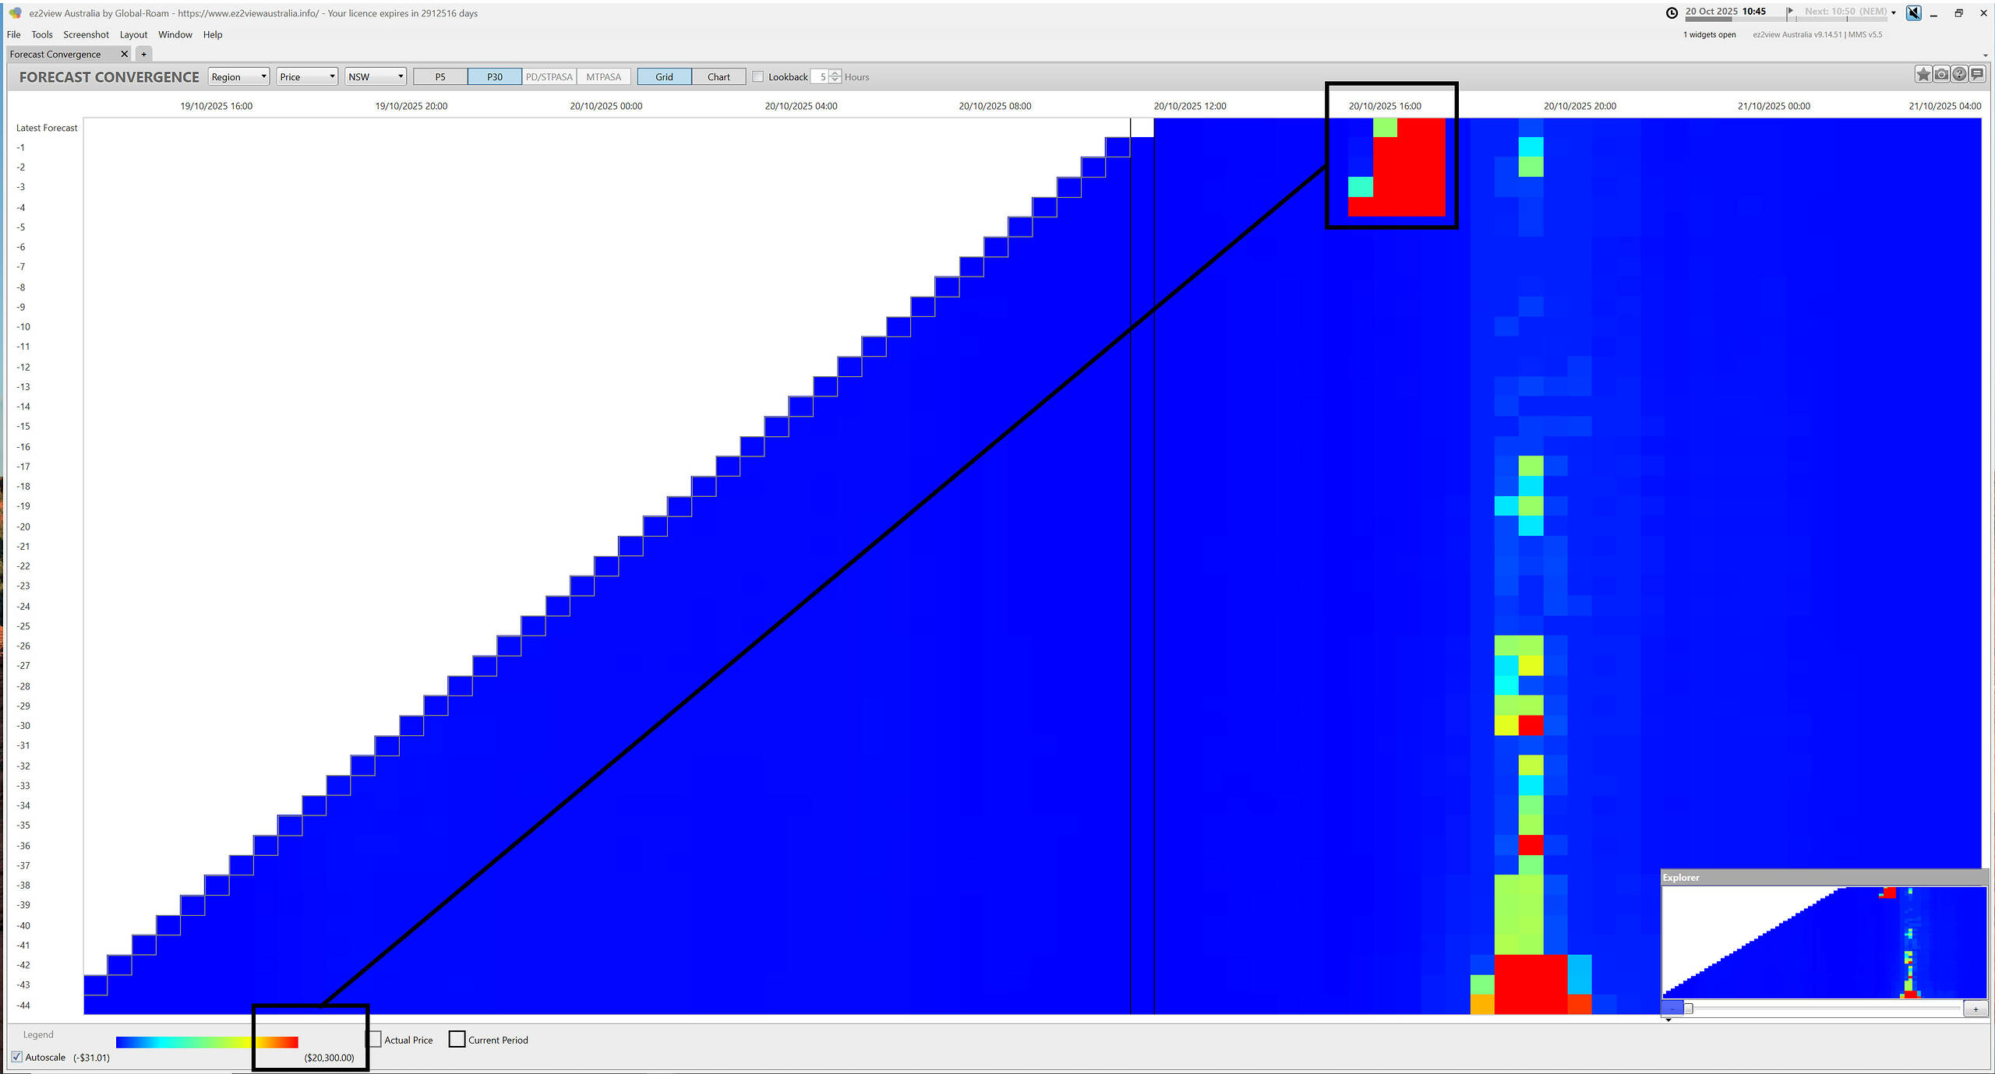This screenshot has width=1995, height=1074.
Task: Open the Layout menu
Action: [133, 34]
